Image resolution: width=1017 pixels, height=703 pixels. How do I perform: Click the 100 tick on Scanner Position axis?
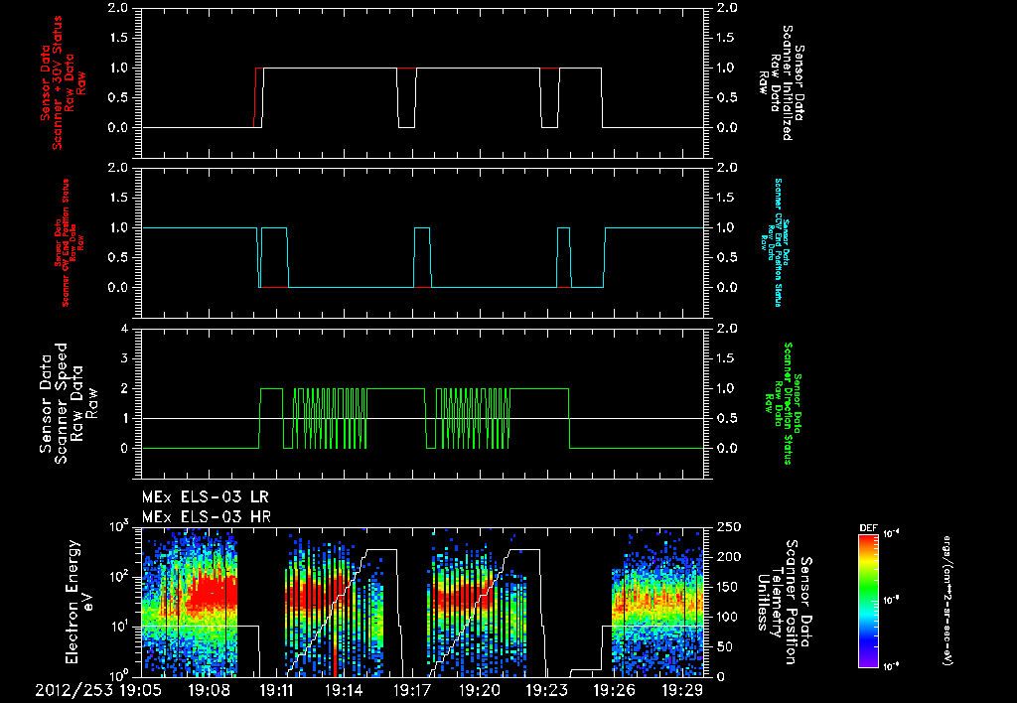tap(729, 617)
